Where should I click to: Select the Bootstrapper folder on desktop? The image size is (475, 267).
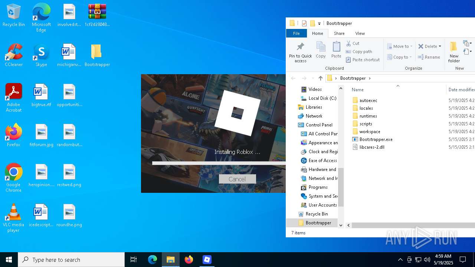(97, 56)
